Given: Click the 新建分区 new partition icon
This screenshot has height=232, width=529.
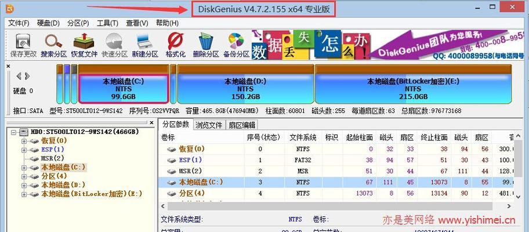Looking at the screenshot, I should 145,45.
